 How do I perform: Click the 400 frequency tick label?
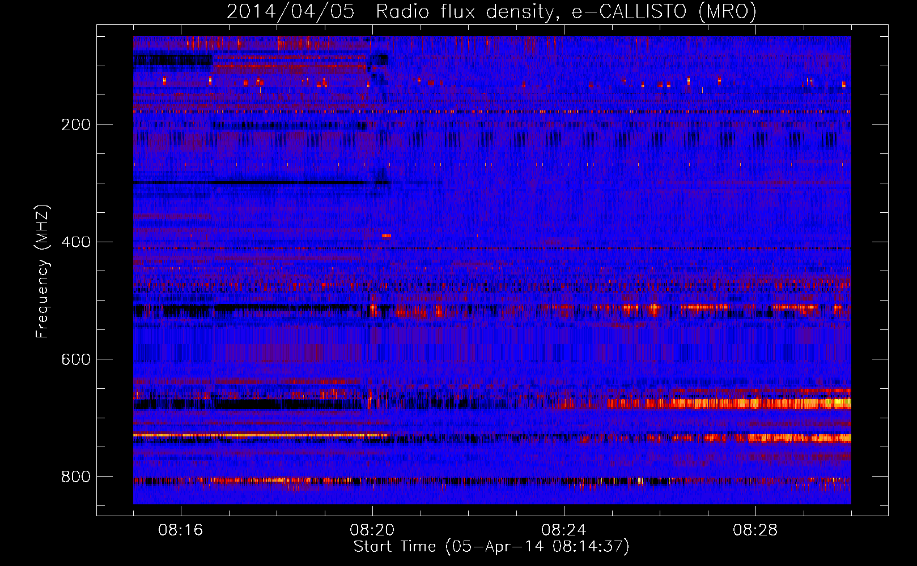pyautogui.click(x=76, y=242)
